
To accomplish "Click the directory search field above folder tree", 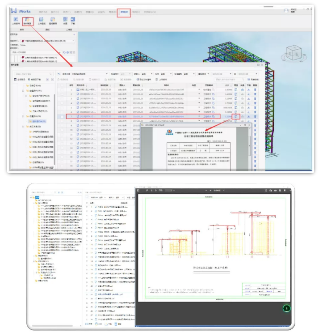I will [33, 74].
